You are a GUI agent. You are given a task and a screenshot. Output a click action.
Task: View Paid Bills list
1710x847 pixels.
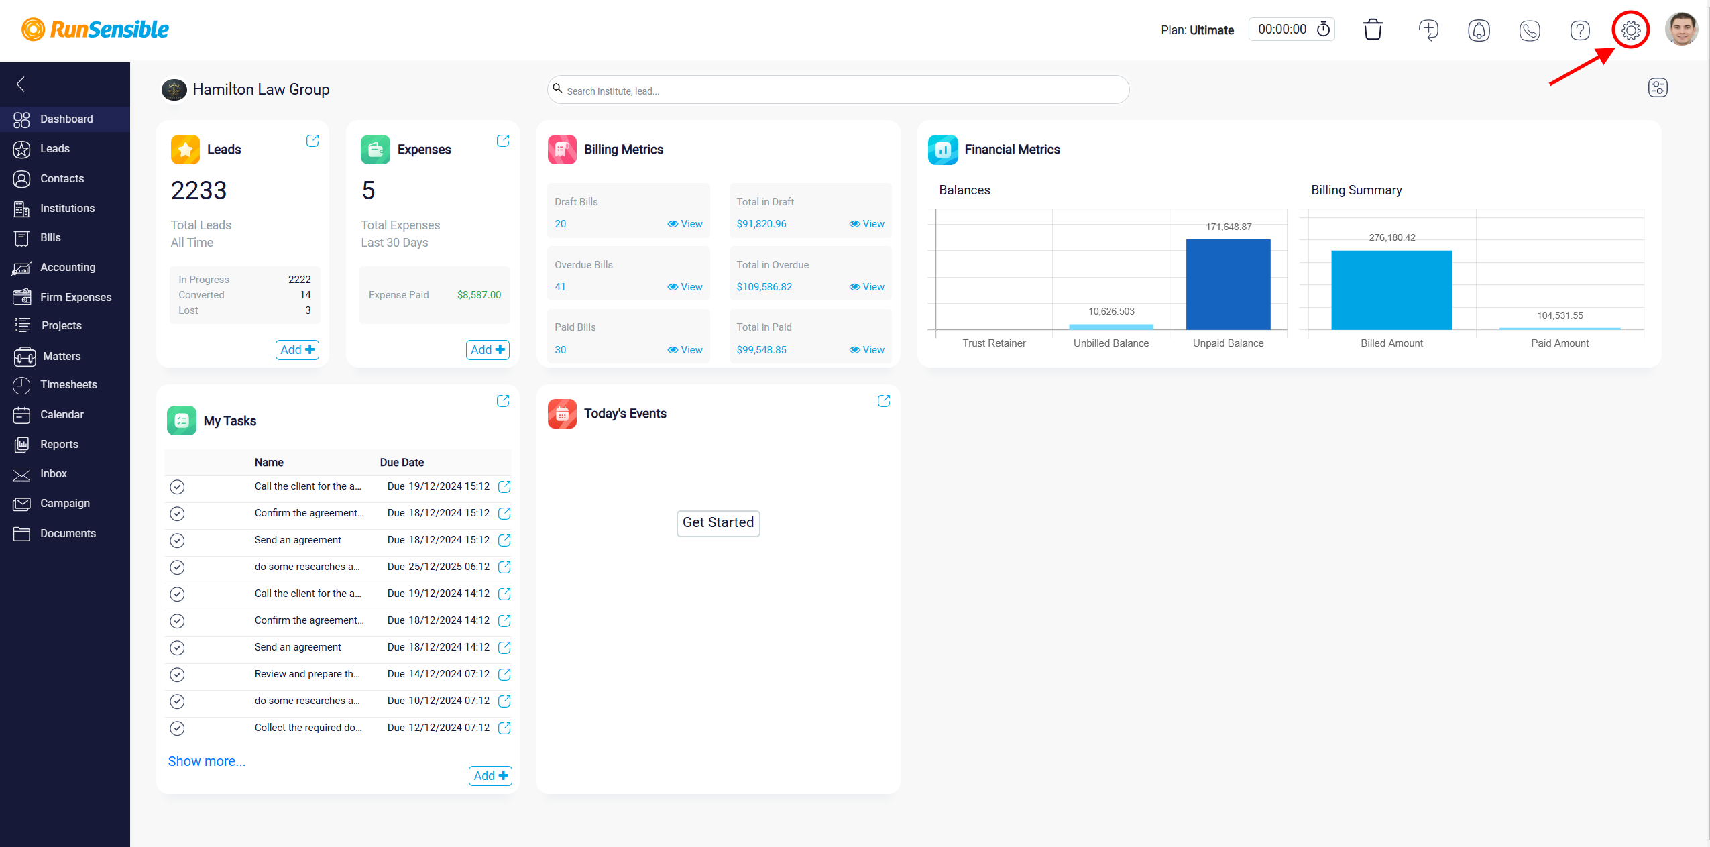click(685, 350)
